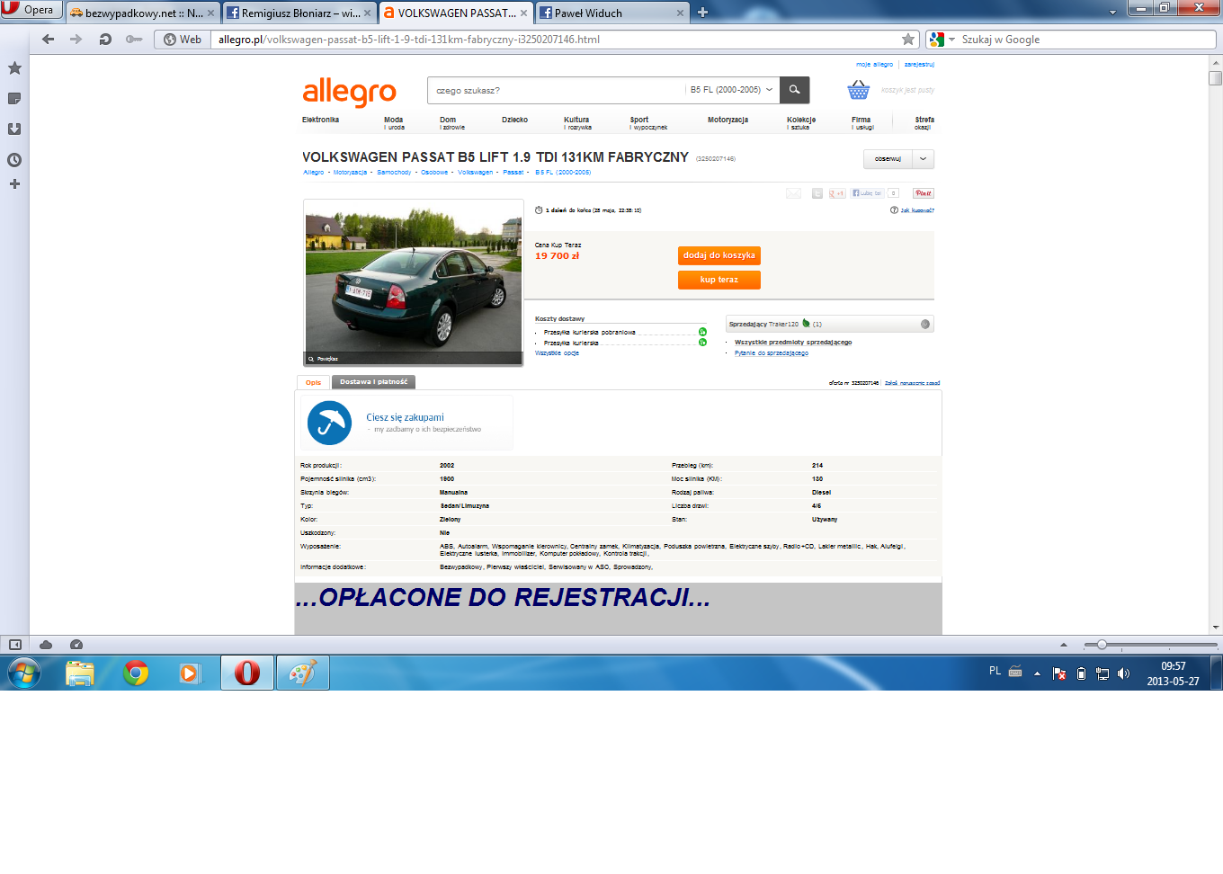Open the password wand key icon

click(134, 40)
